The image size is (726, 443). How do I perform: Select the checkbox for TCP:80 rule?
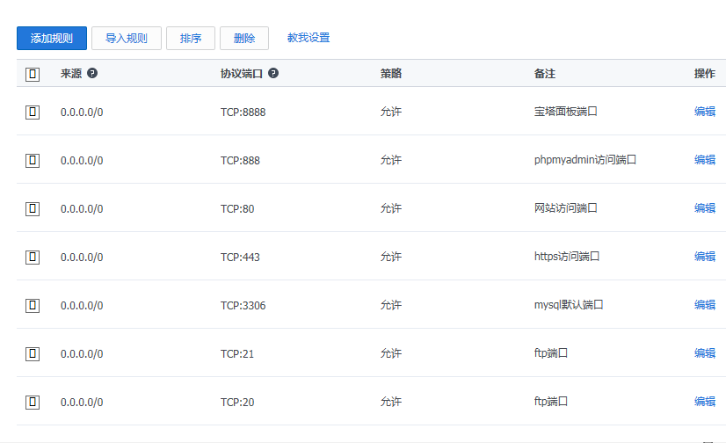[x=33, y=209]
